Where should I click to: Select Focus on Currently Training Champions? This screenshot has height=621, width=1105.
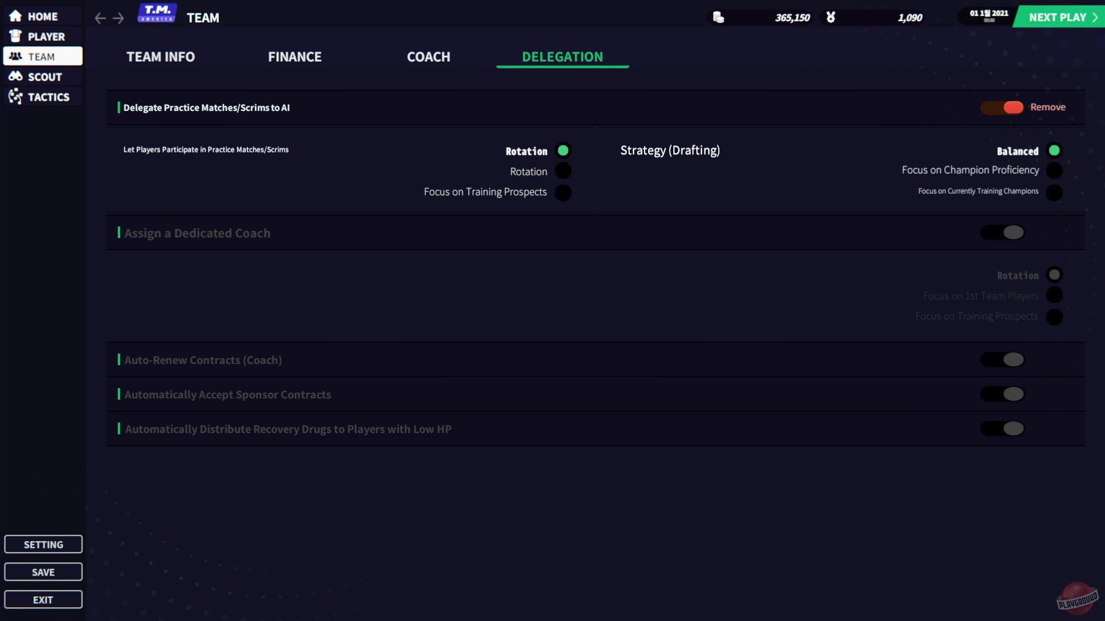point(1056,193)
